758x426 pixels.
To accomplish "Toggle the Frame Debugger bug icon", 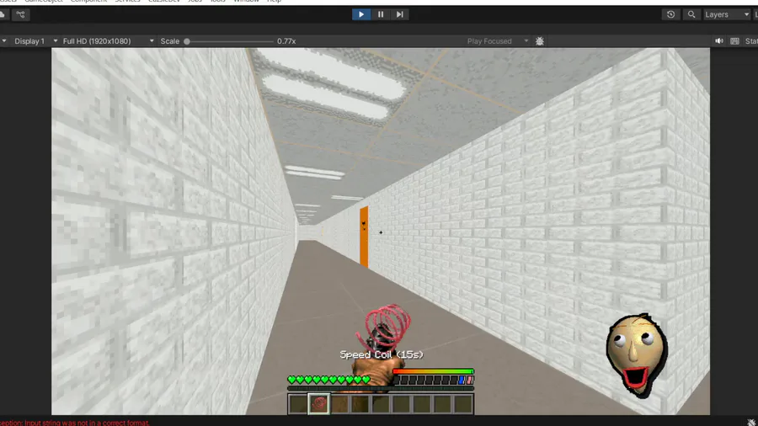I will [540, 41].
